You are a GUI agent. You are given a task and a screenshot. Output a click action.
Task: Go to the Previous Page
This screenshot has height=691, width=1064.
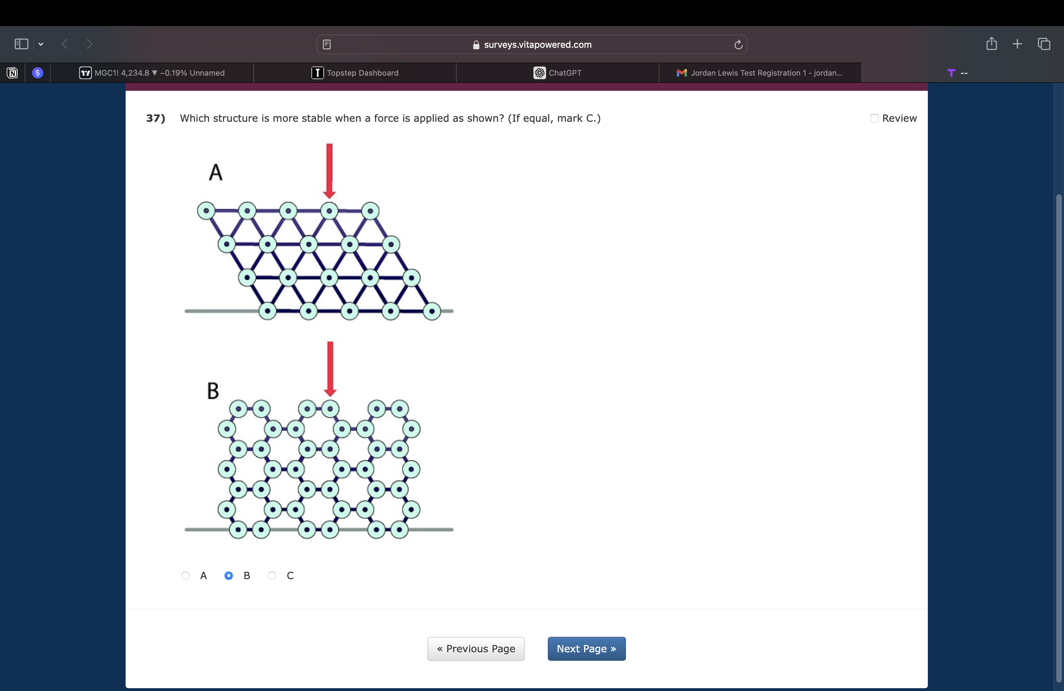(476, 648)
